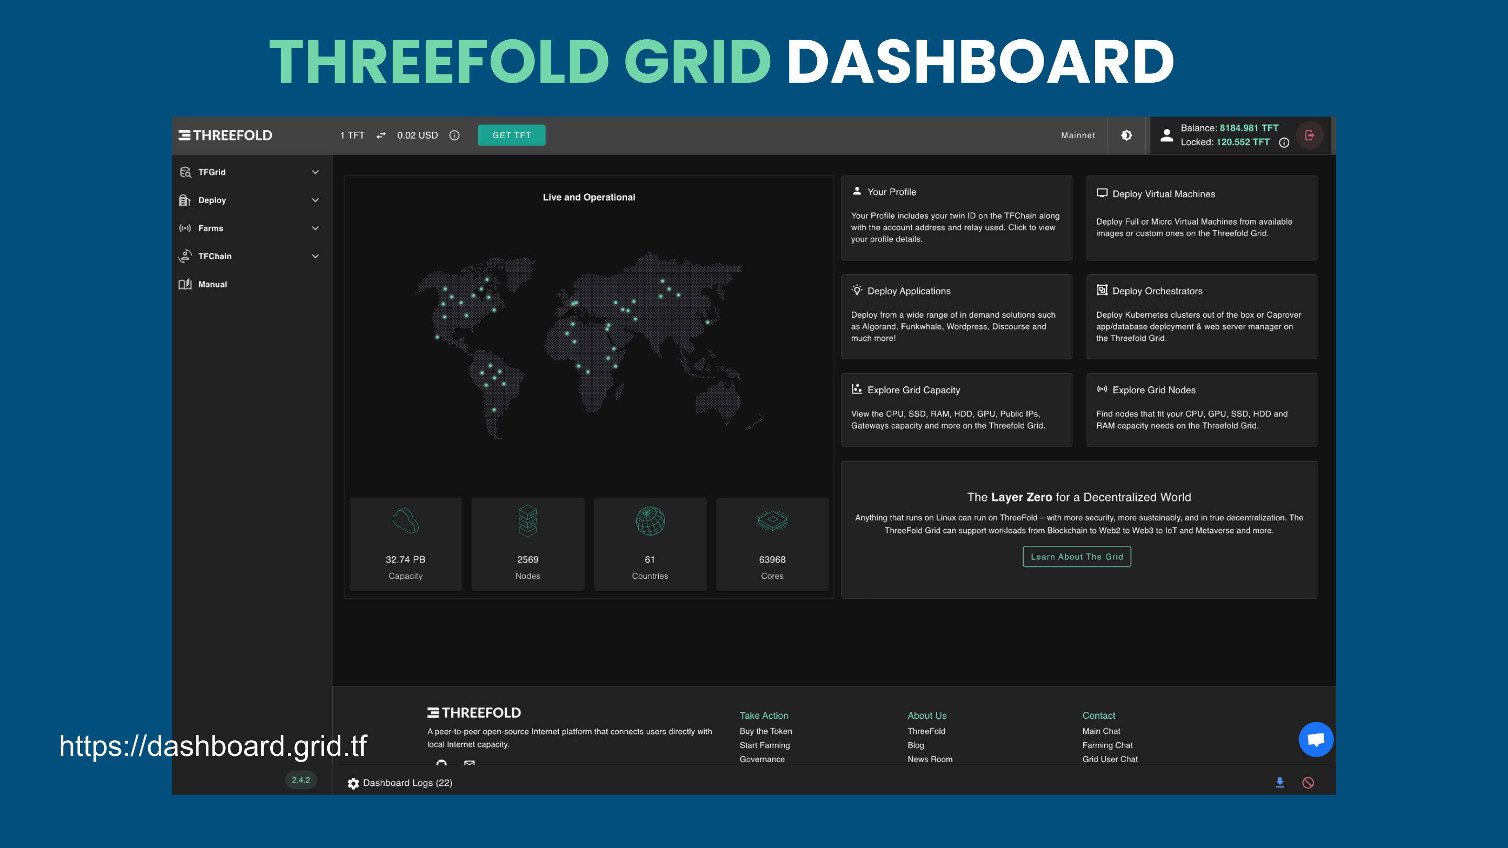This screenshot has height=848, width=1508.
Task: Click the world map of live nodes
Action: coord(589,345)
